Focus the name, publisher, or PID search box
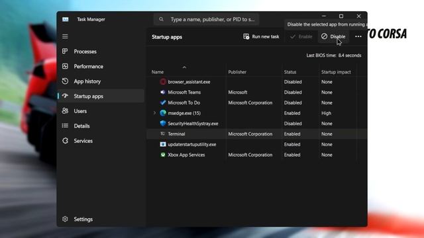Screen dimensions: 424x238 [207, 19]
